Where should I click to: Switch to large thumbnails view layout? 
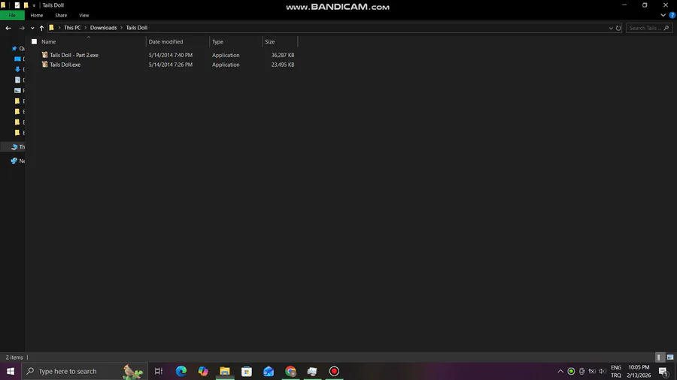coord(670,357)
